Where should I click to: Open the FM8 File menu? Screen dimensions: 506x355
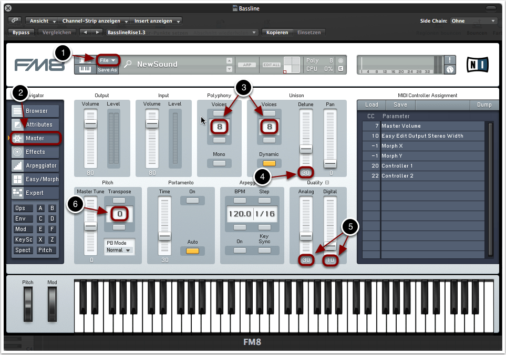point(108,60)
